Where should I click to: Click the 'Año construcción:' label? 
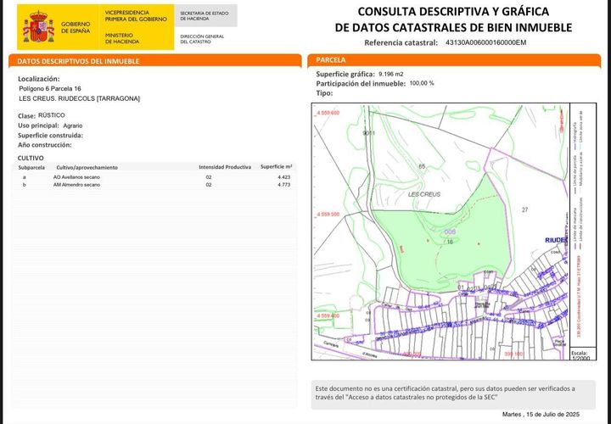(44, 145)
